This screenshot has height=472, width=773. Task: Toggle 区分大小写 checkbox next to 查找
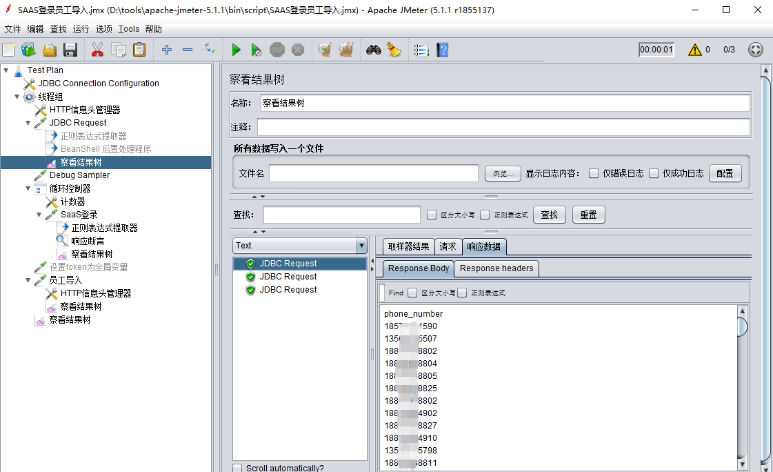point(432,215)
